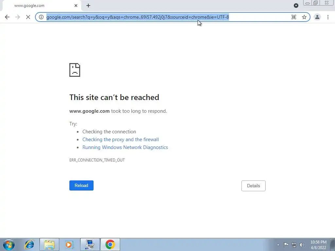Open the QR code icon in address bar
Screen dimensions: 335x251
point(294,17)
